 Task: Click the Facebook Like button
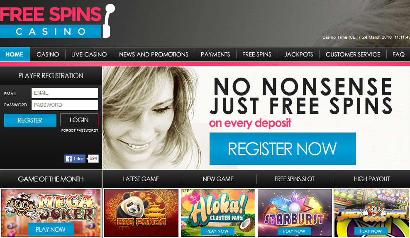click(x=75, y=159)
